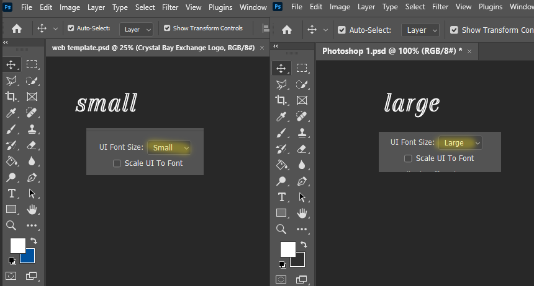Open UI Font Size dropdown showing Small

[170, 148]
